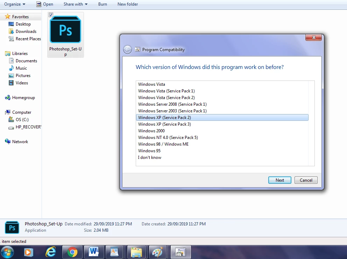
Task: Open the Windows Start button
Action: (x=7, y=252)
